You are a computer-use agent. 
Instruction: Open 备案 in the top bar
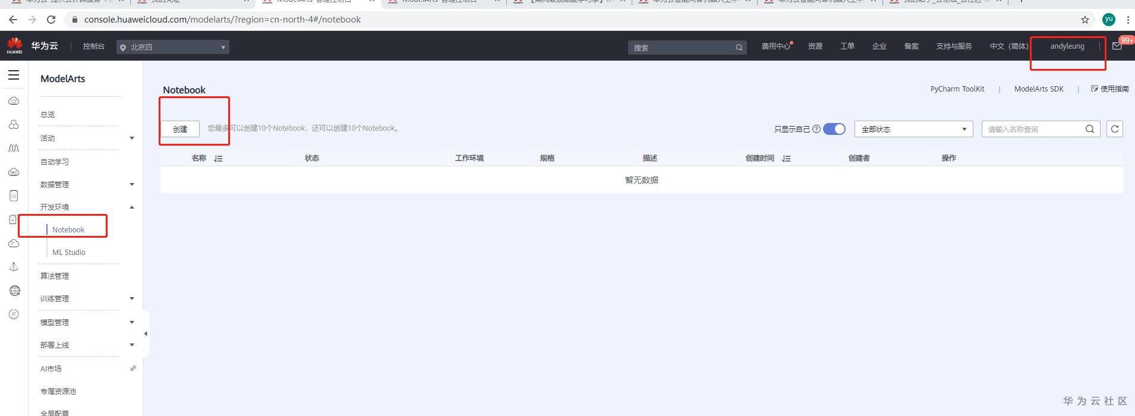(x=912, y=46)
